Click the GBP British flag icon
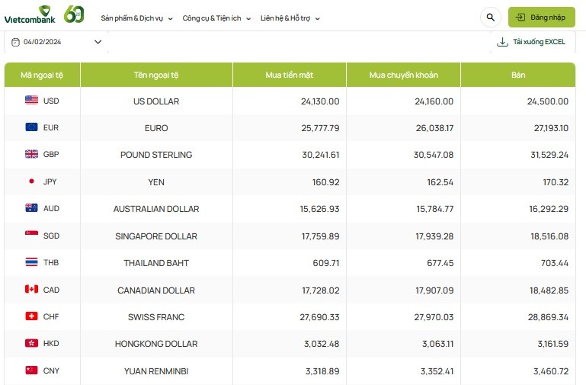 [x=31, y=154]
